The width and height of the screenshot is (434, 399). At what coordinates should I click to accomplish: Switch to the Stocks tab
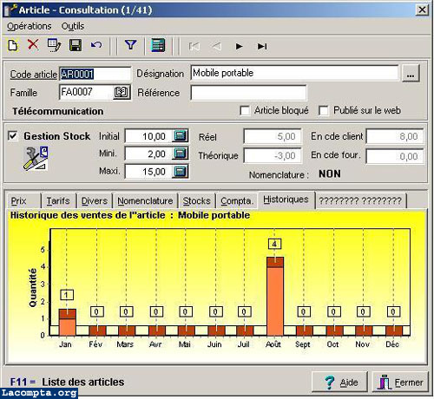tap(196, 200)
